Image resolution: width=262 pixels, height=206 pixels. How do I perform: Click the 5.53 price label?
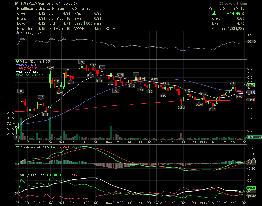[100, 80]
